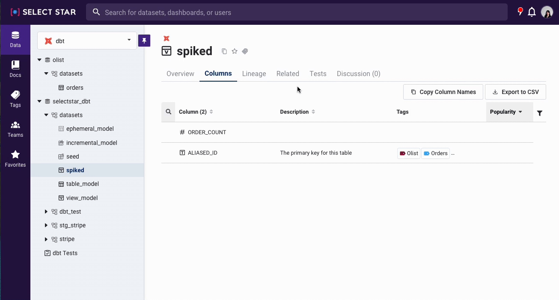Open the Docs section in sidebar

[x=15, y=69]
